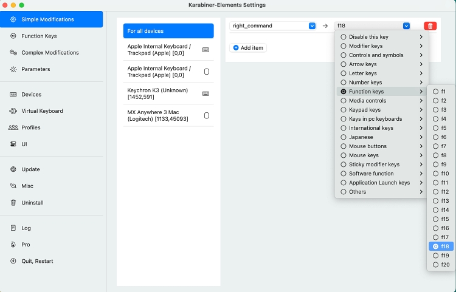Choose International keys menu entry

click(x=381, y=128)
